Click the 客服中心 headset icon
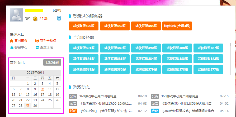Viewport: 236px width, 117px height. point(12,47)
